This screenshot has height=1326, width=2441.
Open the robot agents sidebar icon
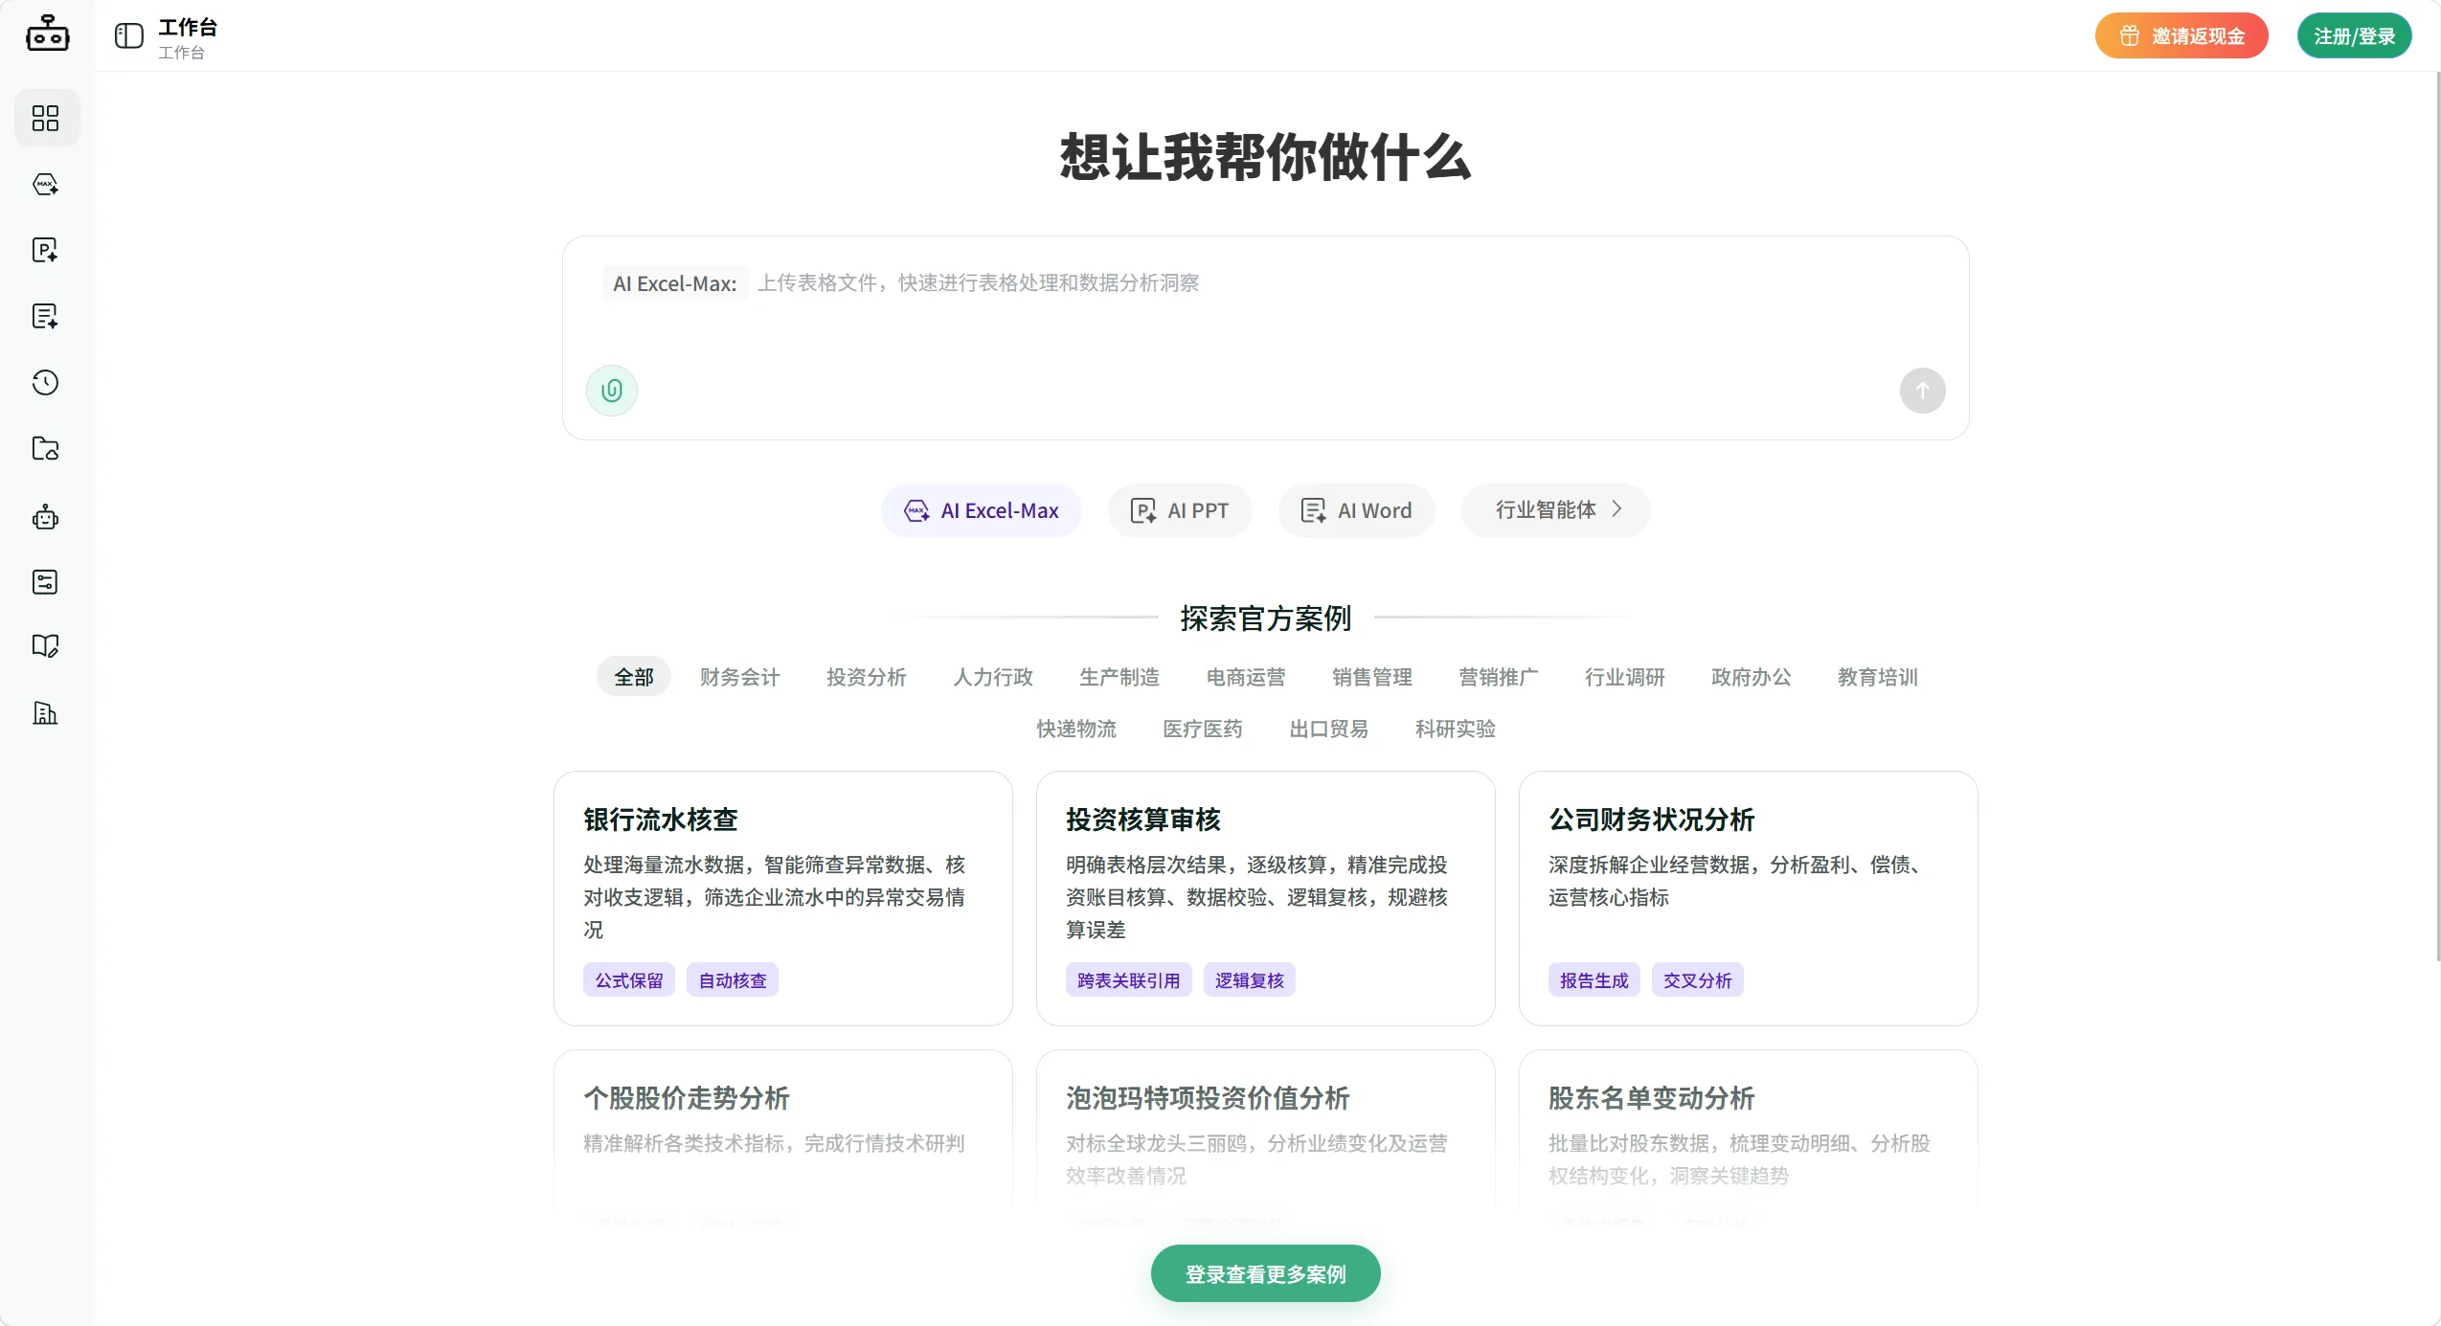(46, 518)
